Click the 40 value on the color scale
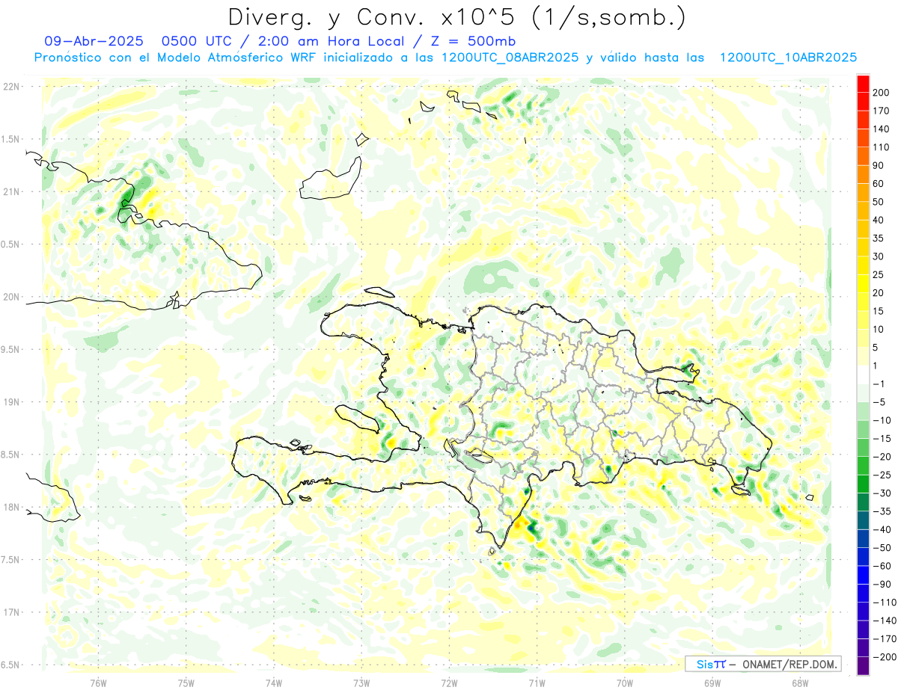The width and height of the screenshot is (898, 693). (x=879, y=220)
